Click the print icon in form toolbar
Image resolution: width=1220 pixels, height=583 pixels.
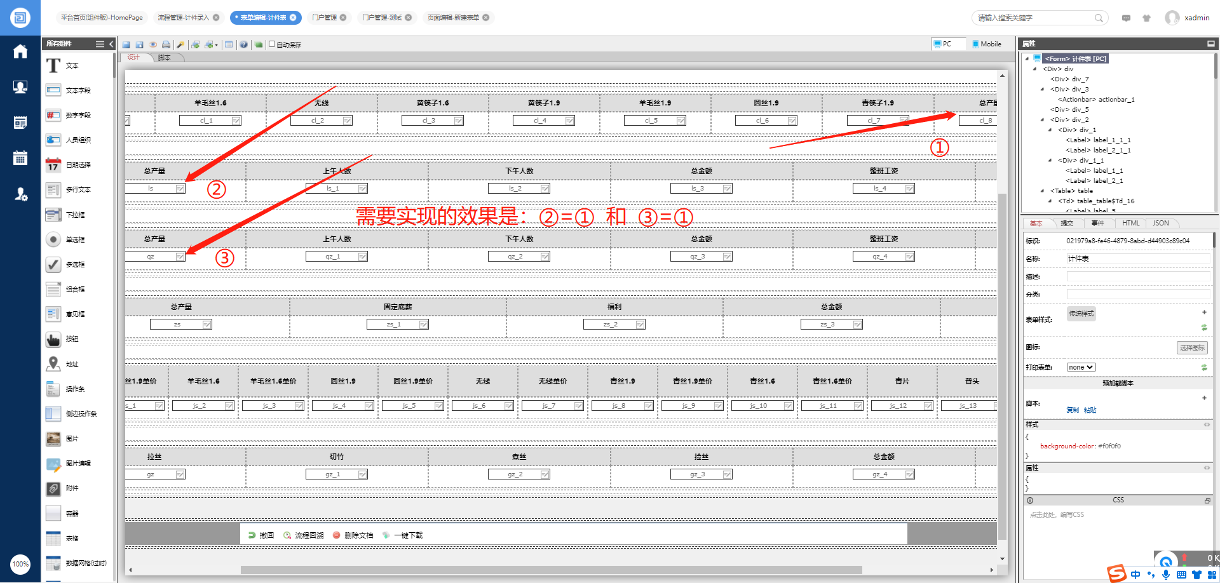click(x=166, y=44)
